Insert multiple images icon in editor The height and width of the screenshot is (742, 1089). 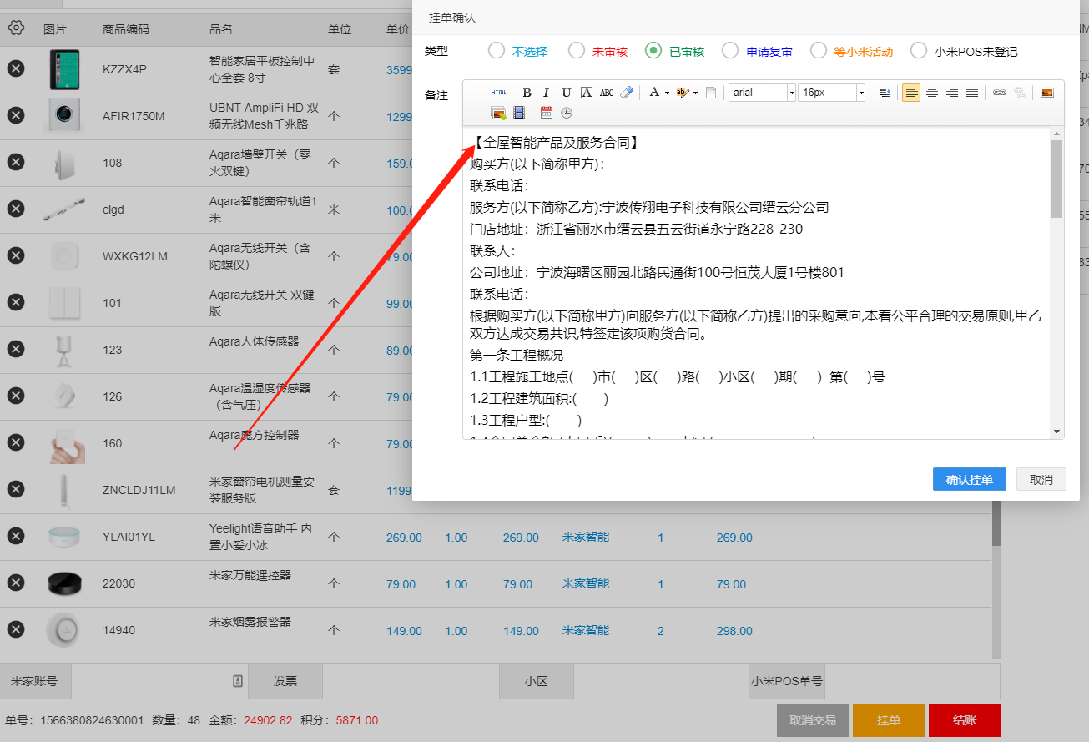pyautogui.click(x=498, y=113)
